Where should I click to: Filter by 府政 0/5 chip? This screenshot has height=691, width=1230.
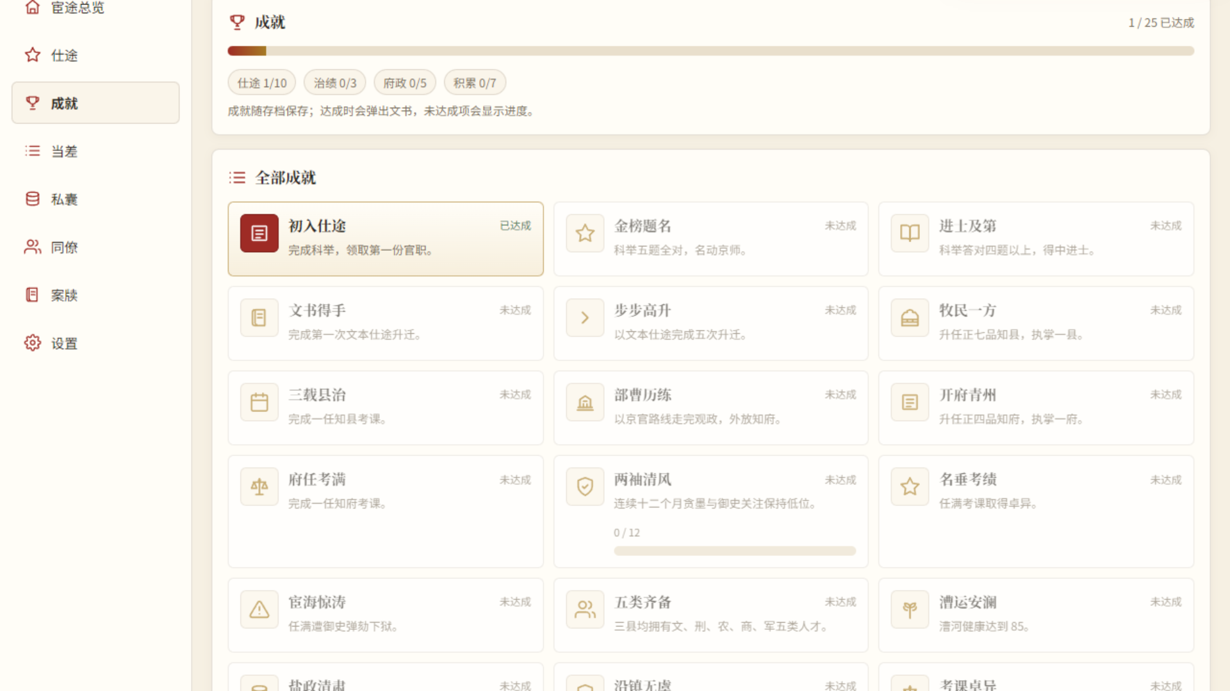click(x=405, y=83)
